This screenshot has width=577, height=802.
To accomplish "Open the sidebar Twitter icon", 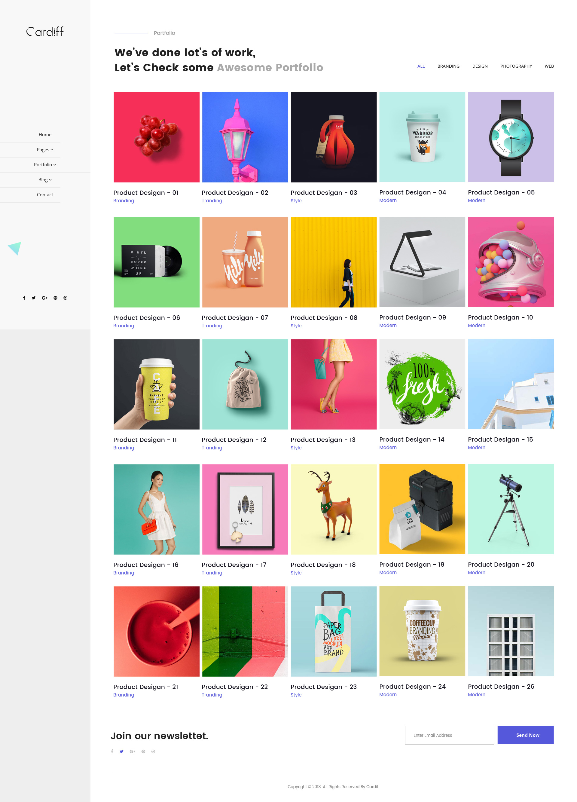I will [x=34, y=298].
